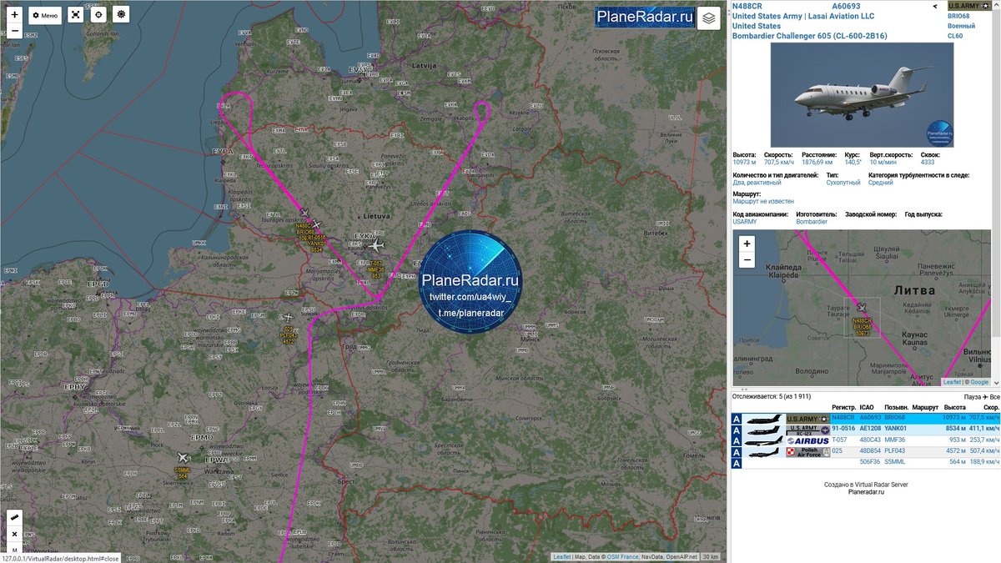This screenshot has width=1001, height=563.
Task: Click the U.S. ARMY RC-12X operator flag
Action: tap(807, 429)
